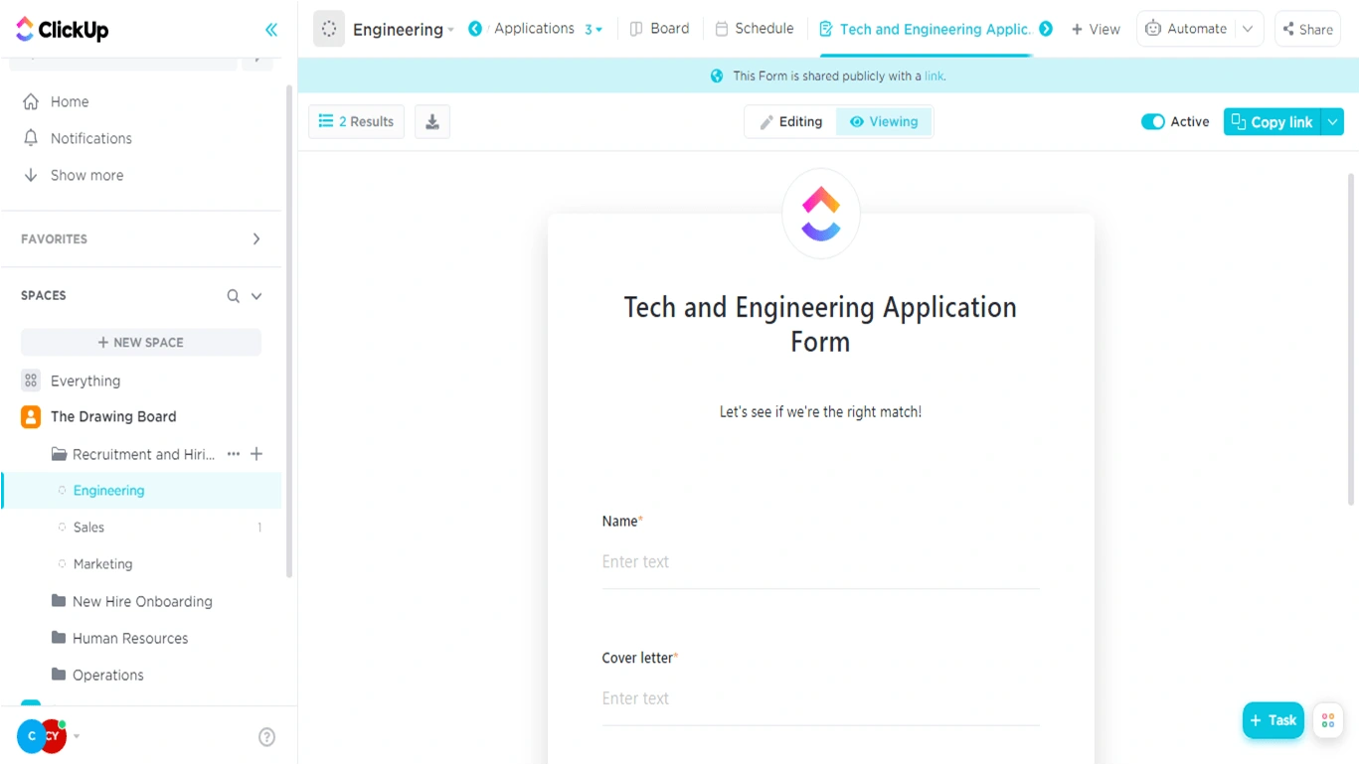
Task: Click the Cover letter text field
Action: pos(820,698)
